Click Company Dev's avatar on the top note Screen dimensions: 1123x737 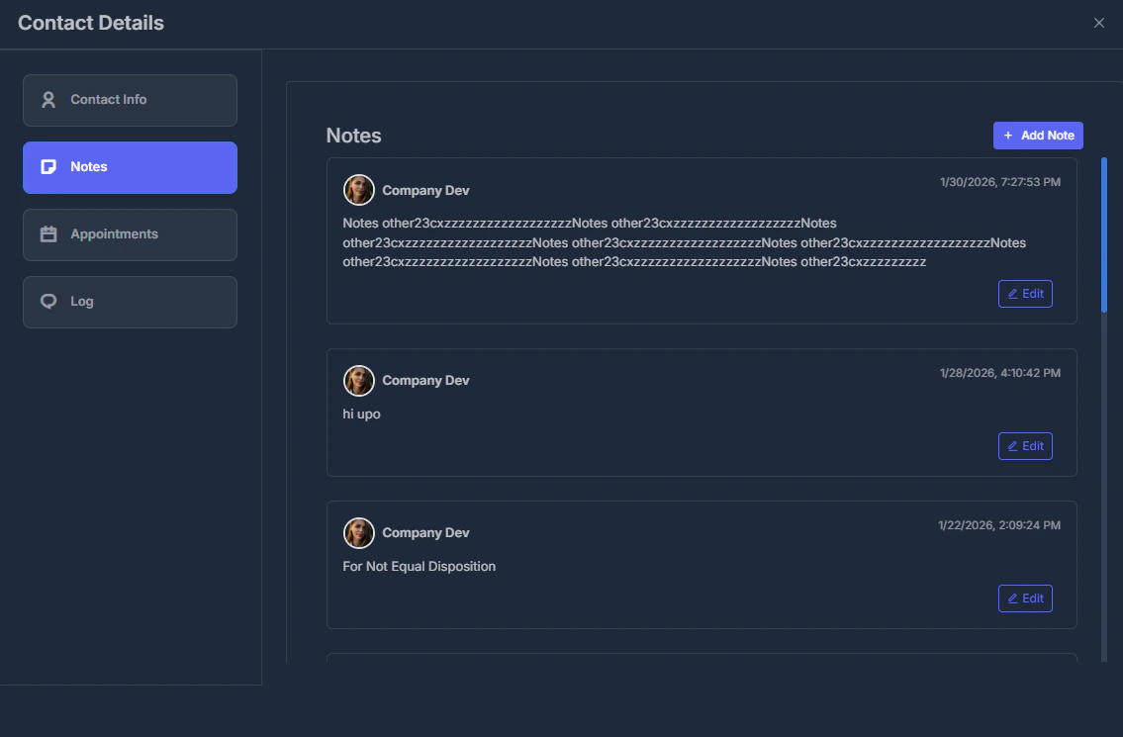click(x=359, y=189)
